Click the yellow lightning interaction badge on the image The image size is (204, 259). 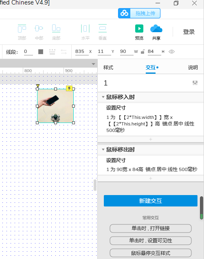pyautogui.click(x=69, y=88)
